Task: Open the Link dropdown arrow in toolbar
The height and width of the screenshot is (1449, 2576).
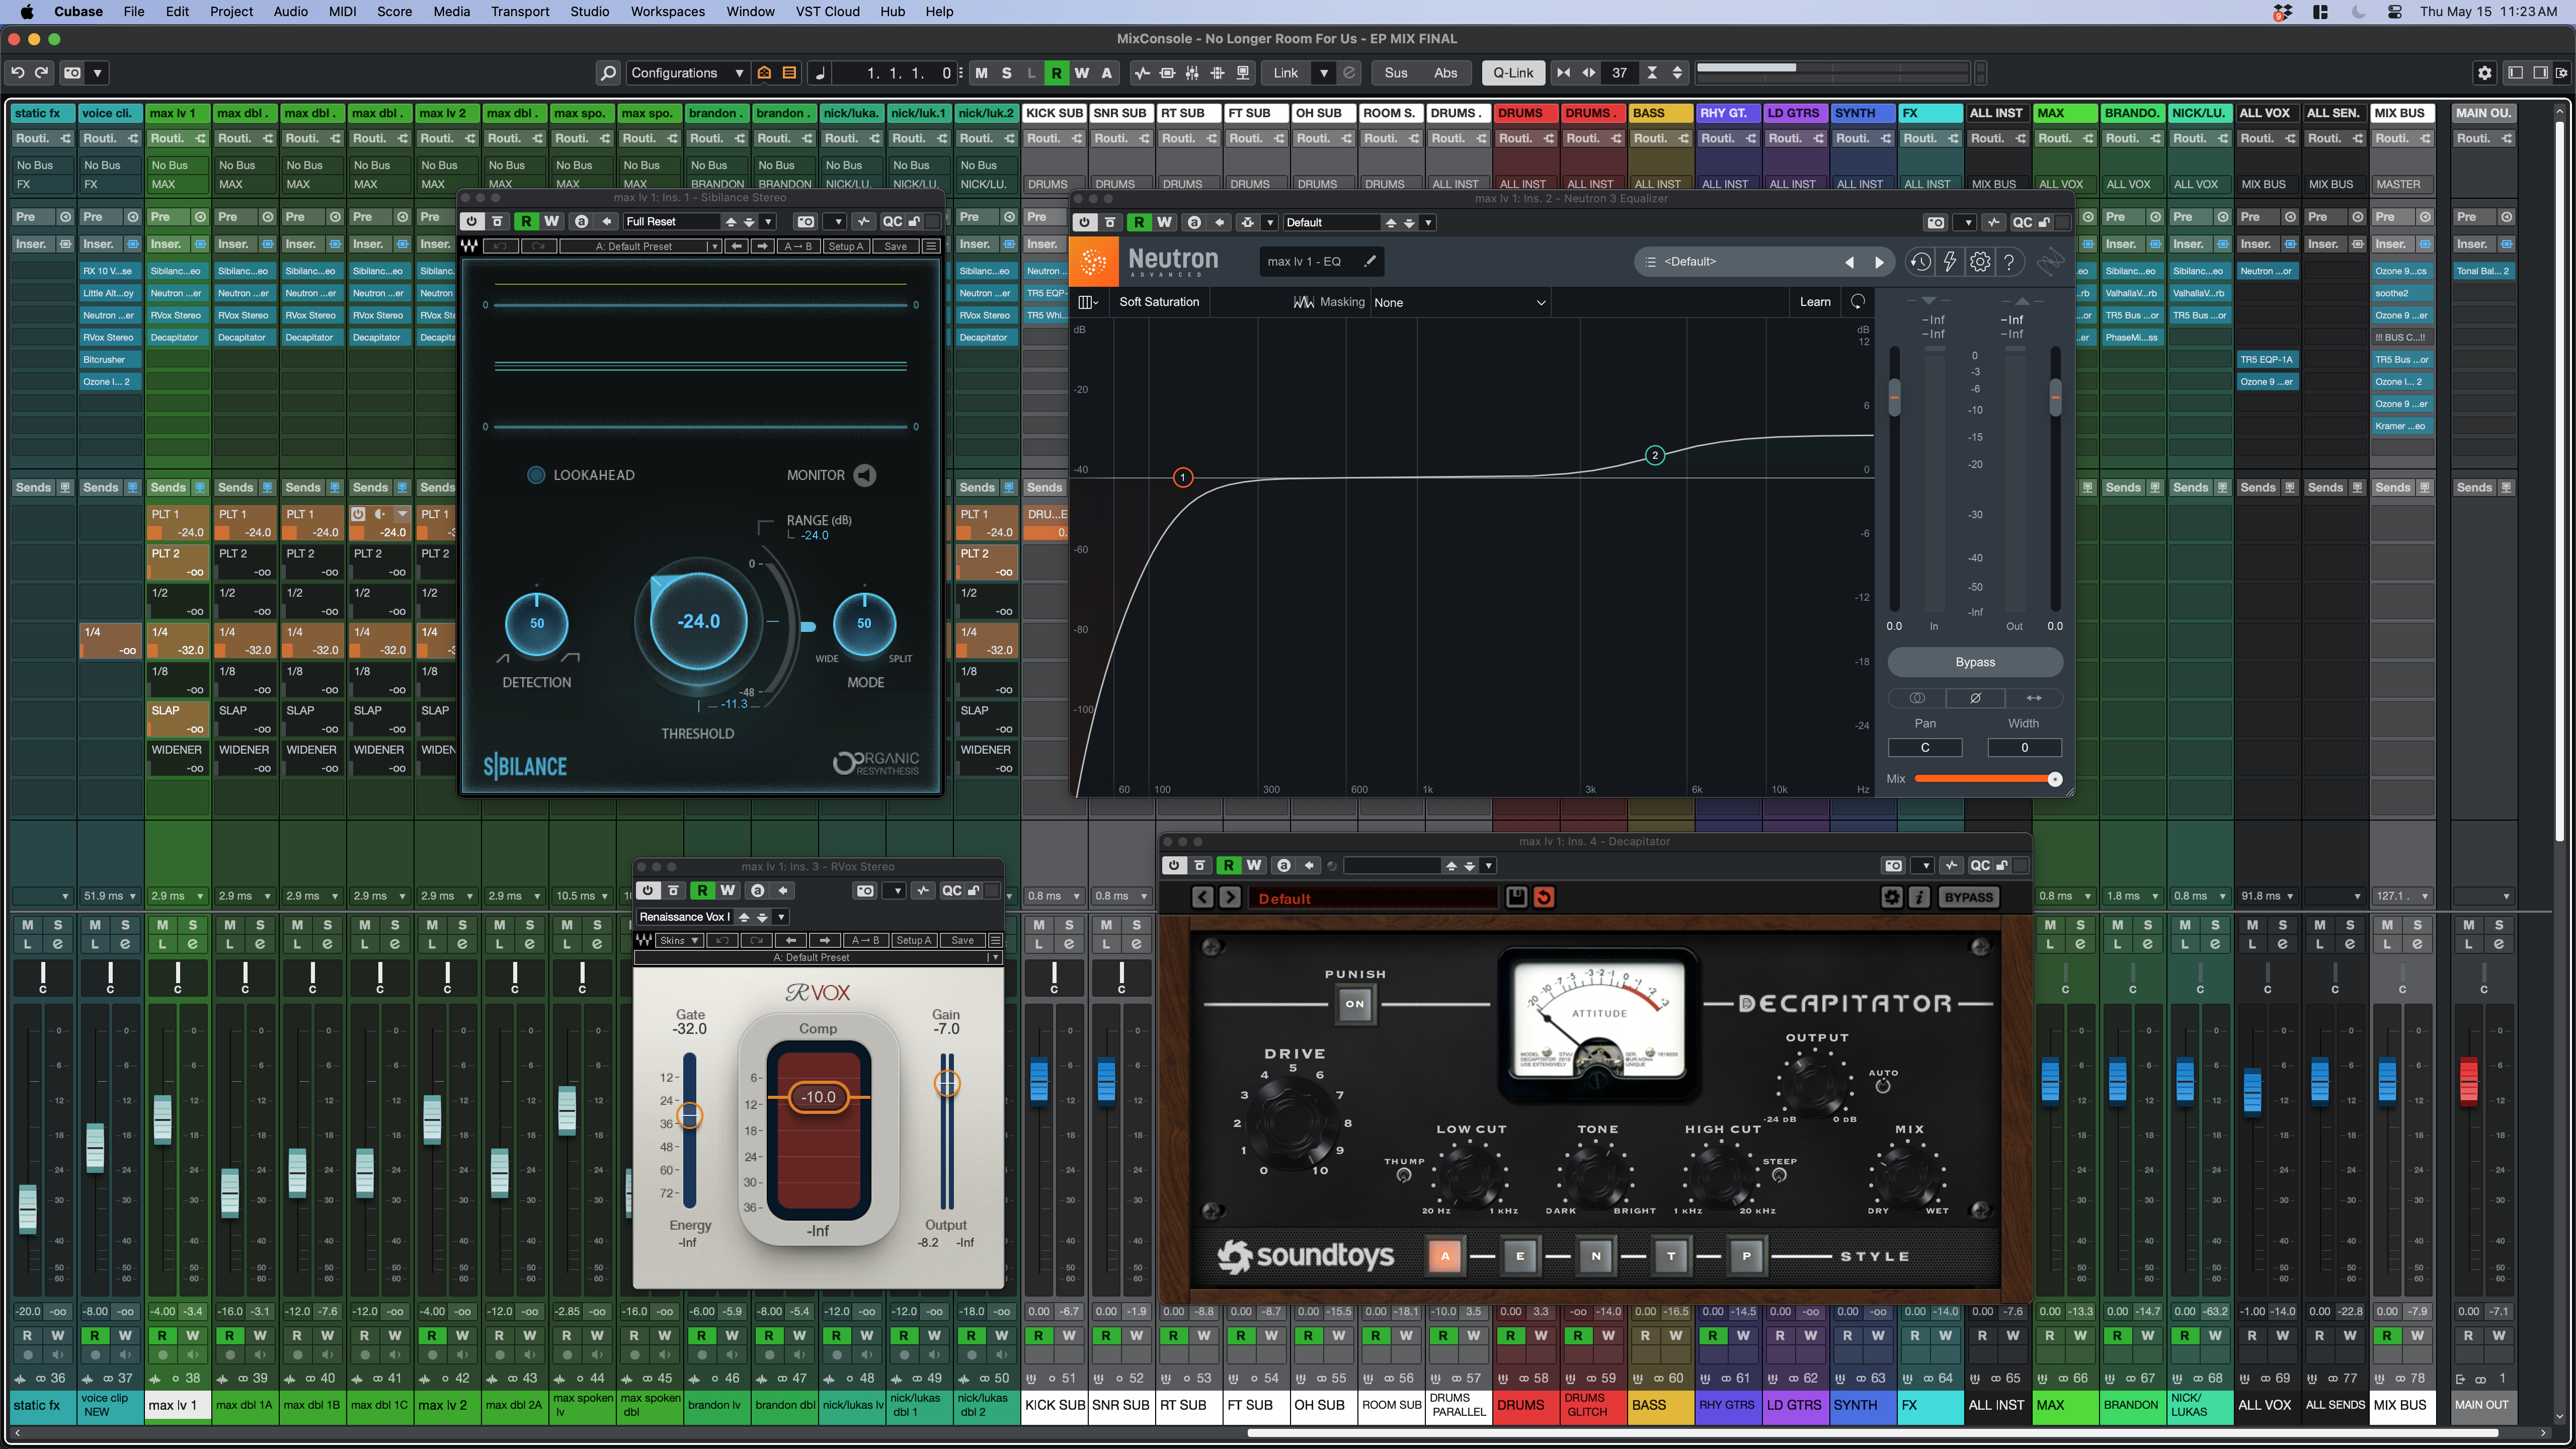Action: click(1324, 73)
